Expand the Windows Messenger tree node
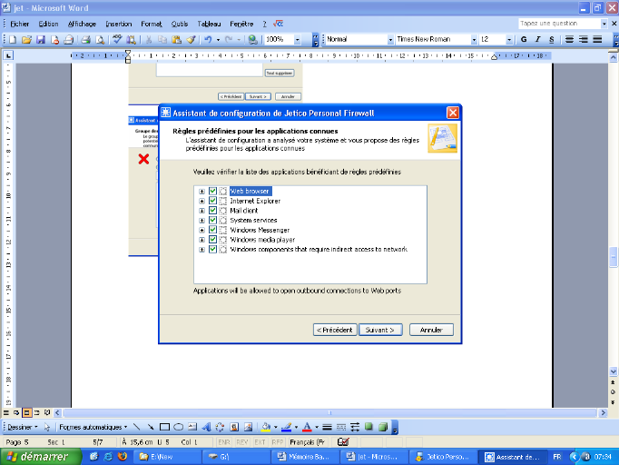Viewport: 619px width, 465px height. pyautogui.click(x=201, y=230)
